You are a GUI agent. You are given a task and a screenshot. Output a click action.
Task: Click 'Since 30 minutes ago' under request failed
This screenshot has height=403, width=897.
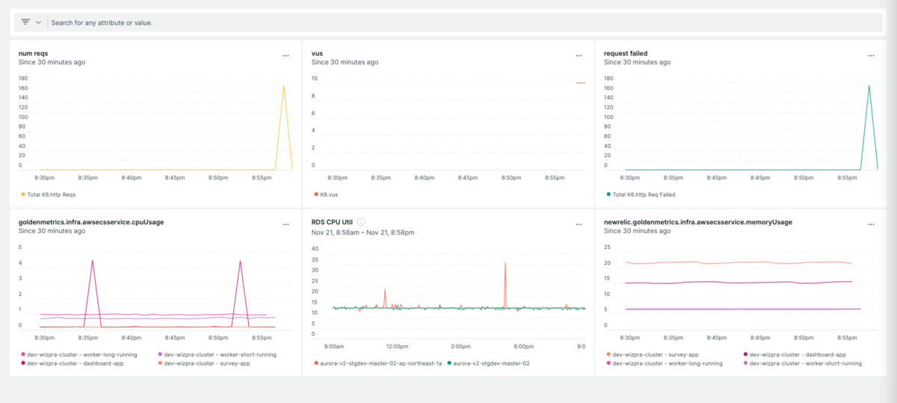click(638, 62)
